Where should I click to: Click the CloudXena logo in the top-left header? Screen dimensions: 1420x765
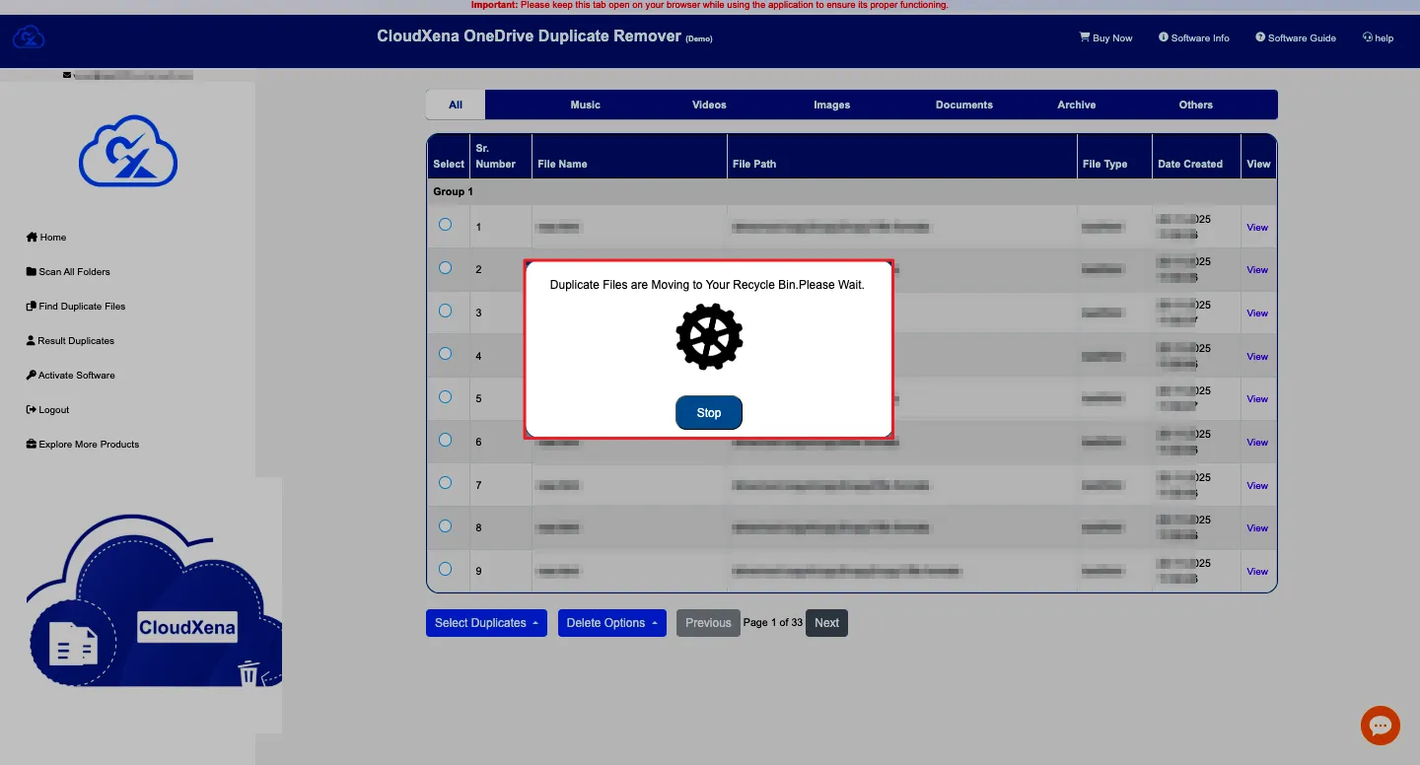pyautogui.click(x=29, y=37)
